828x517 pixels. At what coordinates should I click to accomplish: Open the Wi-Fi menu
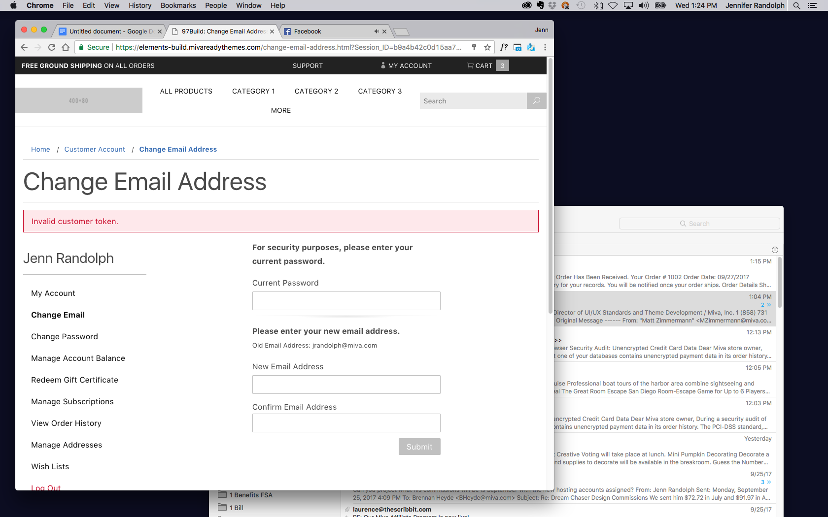[x=613, y=5]
